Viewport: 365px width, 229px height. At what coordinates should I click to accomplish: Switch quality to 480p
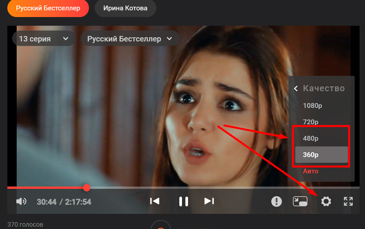[x=310, y=138]
